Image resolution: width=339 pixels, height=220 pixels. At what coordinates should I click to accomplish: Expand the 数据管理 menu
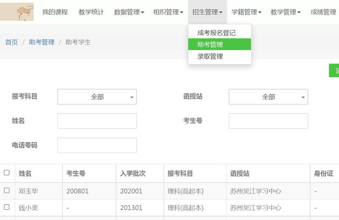point(129,12)
